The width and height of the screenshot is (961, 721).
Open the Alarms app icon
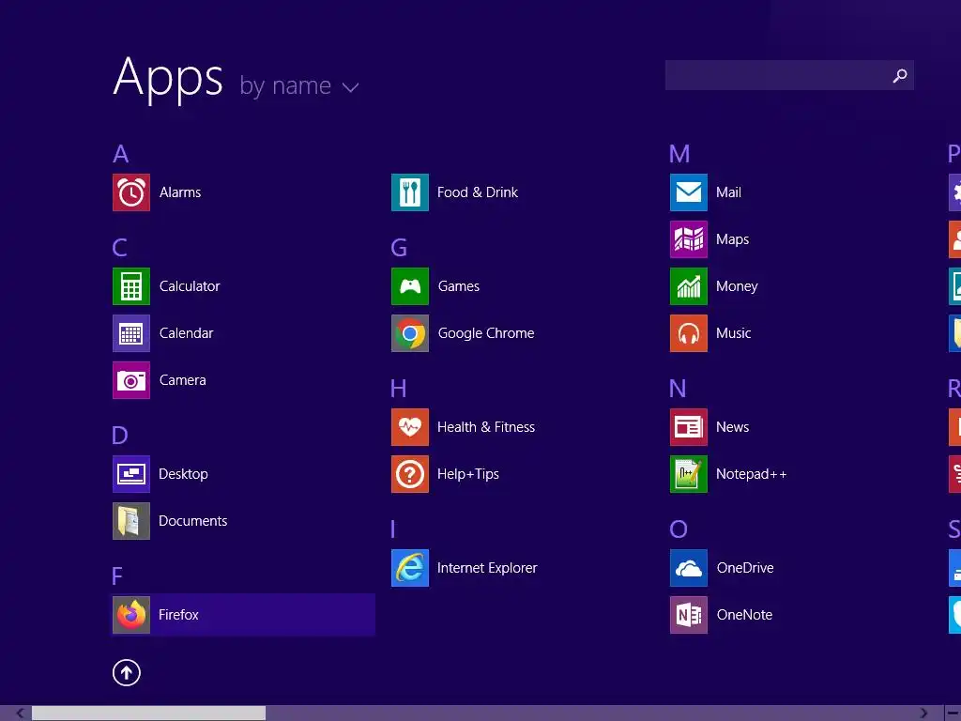[x=131, y=192]
